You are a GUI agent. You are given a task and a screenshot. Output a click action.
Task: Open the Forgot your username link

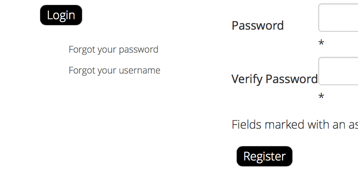pyautogui.click(x=114, y=70)
